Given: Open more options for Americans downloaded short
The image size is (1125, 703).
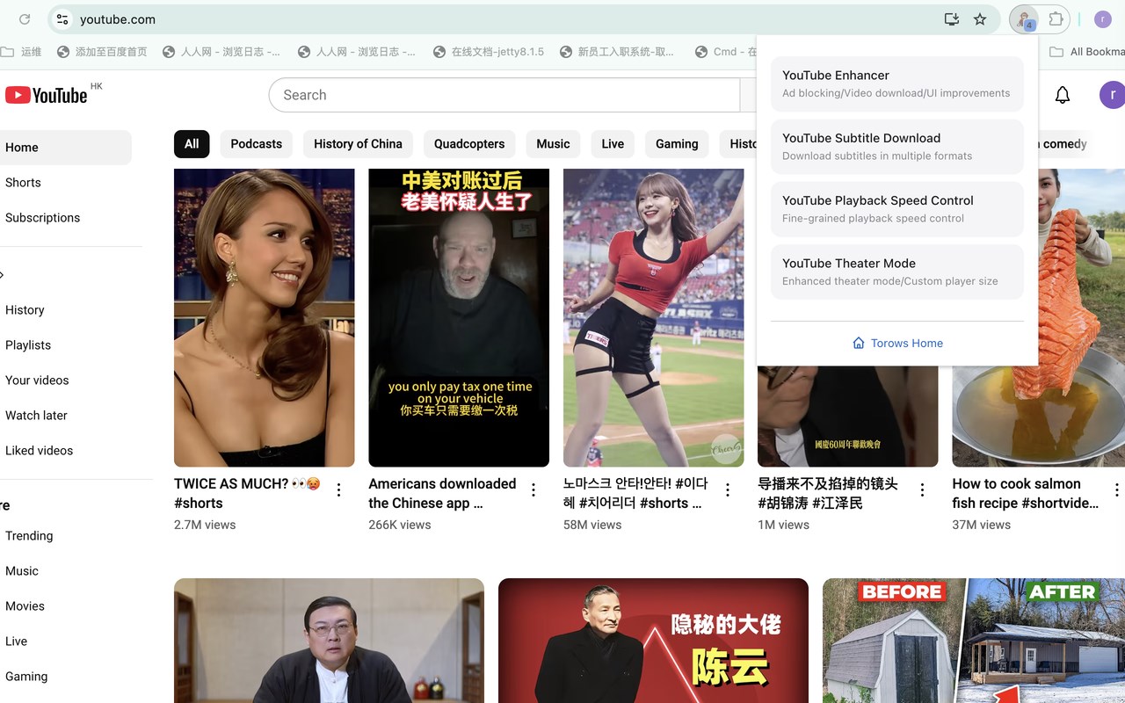Looking at the screenshot, I should (x=533, y=490).
